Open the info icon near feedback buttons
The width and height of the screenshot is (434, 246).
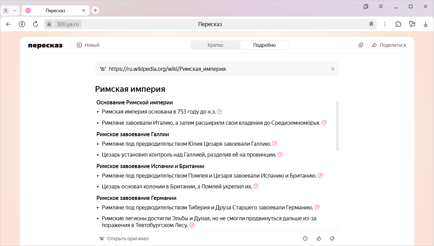(305, 239)
